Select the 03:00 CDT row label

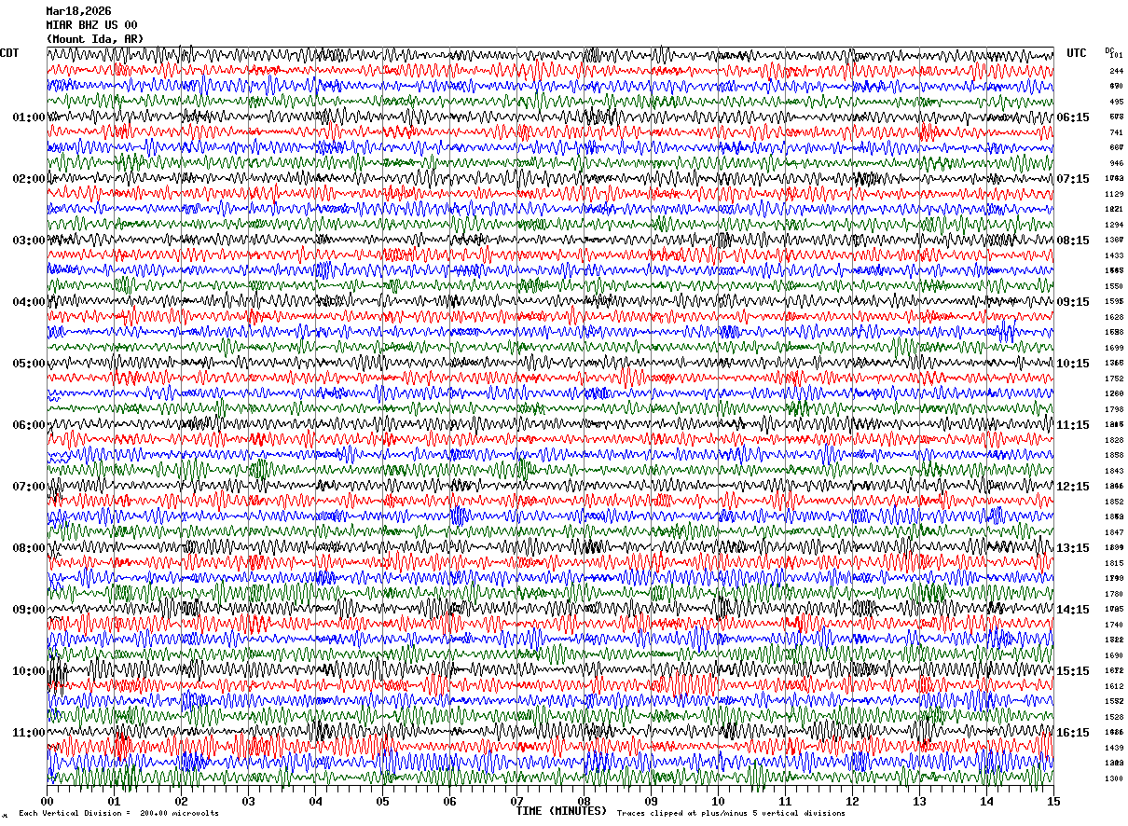tap(29, 241)
